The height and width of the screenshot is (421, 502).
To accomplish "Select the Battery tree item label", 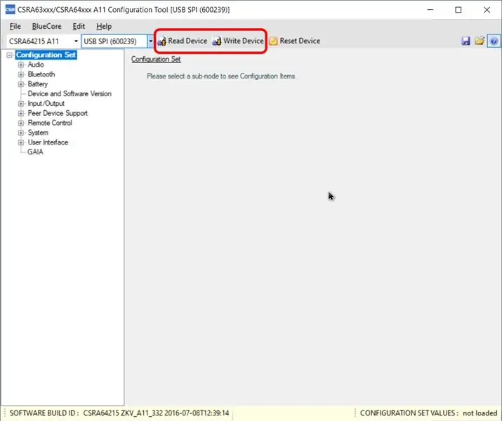I will click(38, 84).
